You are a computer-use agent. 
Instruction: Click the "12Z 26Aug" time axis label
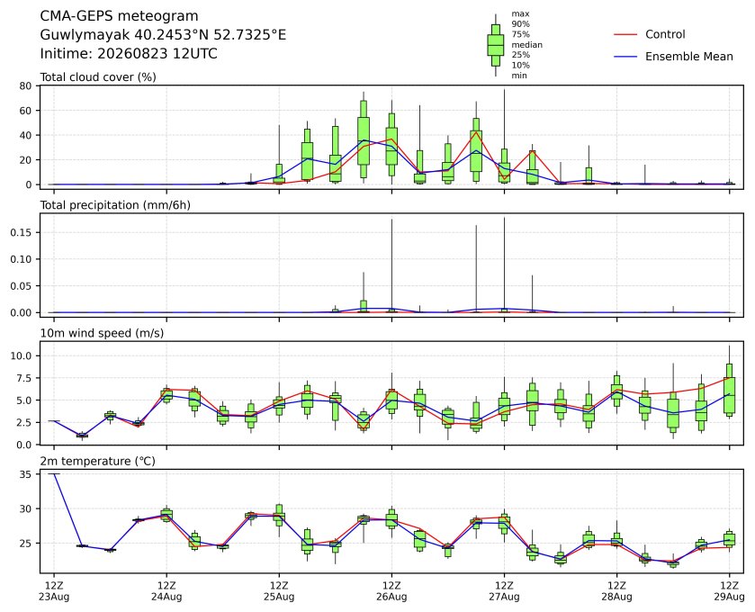coord(391,591)
